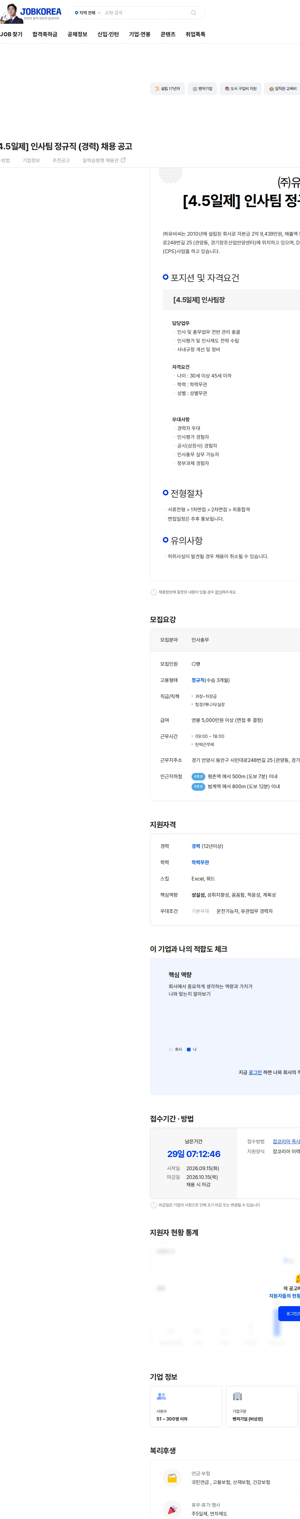Click the 연봉 5,000만원 이상 salary text
The height and width of the screenshot is (1519, 300).
tap(227, 720)
